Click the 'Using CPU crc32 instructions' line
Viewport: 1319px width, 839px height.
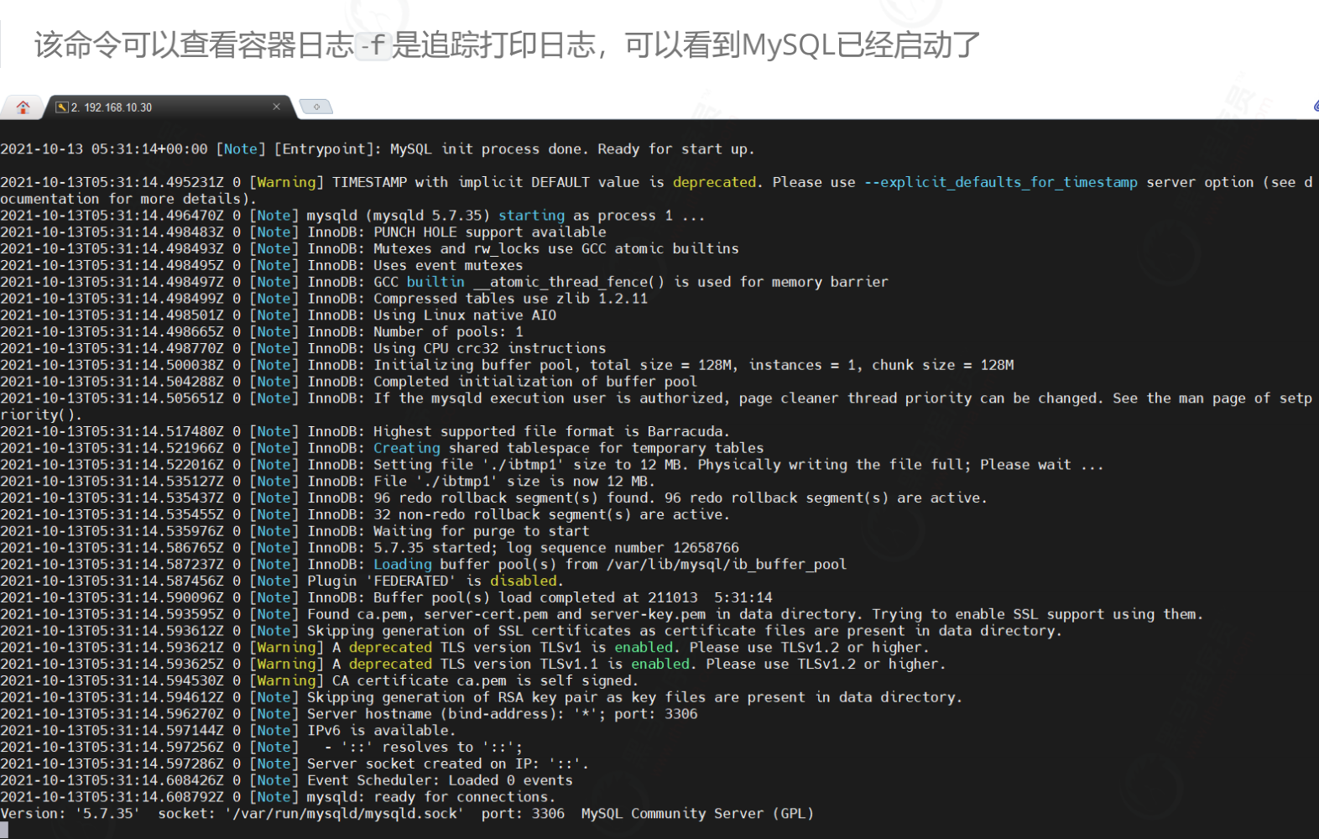(x=489, y=348)
